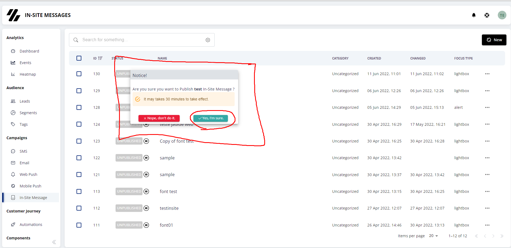Open Events in sidebar
Viewport: 511px width, 248px height.
25,63
